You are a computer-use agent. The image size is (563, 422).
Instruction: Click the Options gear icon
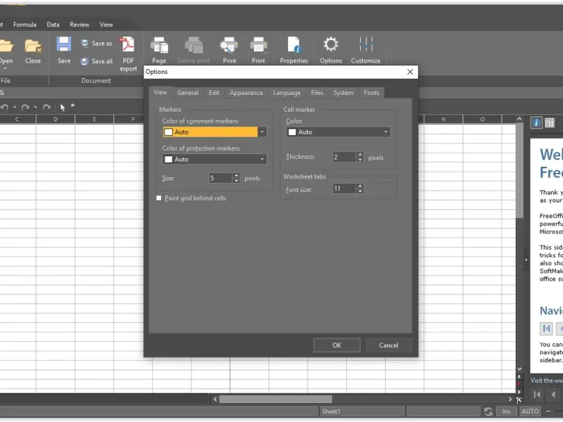point(331,44)
